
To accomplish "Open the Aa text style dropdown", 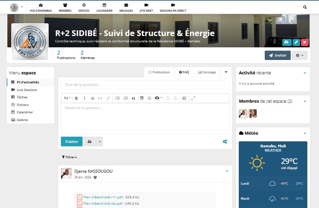I will [x=67, y=98].
